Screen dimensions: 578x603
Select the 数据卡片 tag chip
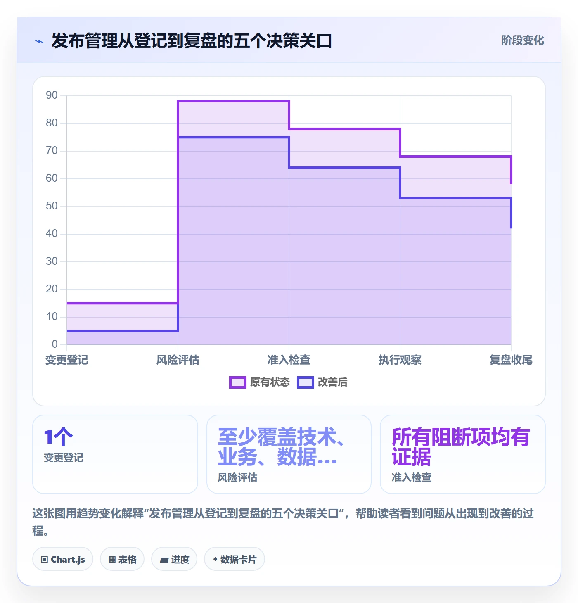click(x=235, y=559)
